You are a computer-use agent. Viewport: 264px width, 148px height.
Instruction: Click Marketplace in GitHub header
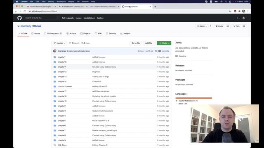[89, 18]
